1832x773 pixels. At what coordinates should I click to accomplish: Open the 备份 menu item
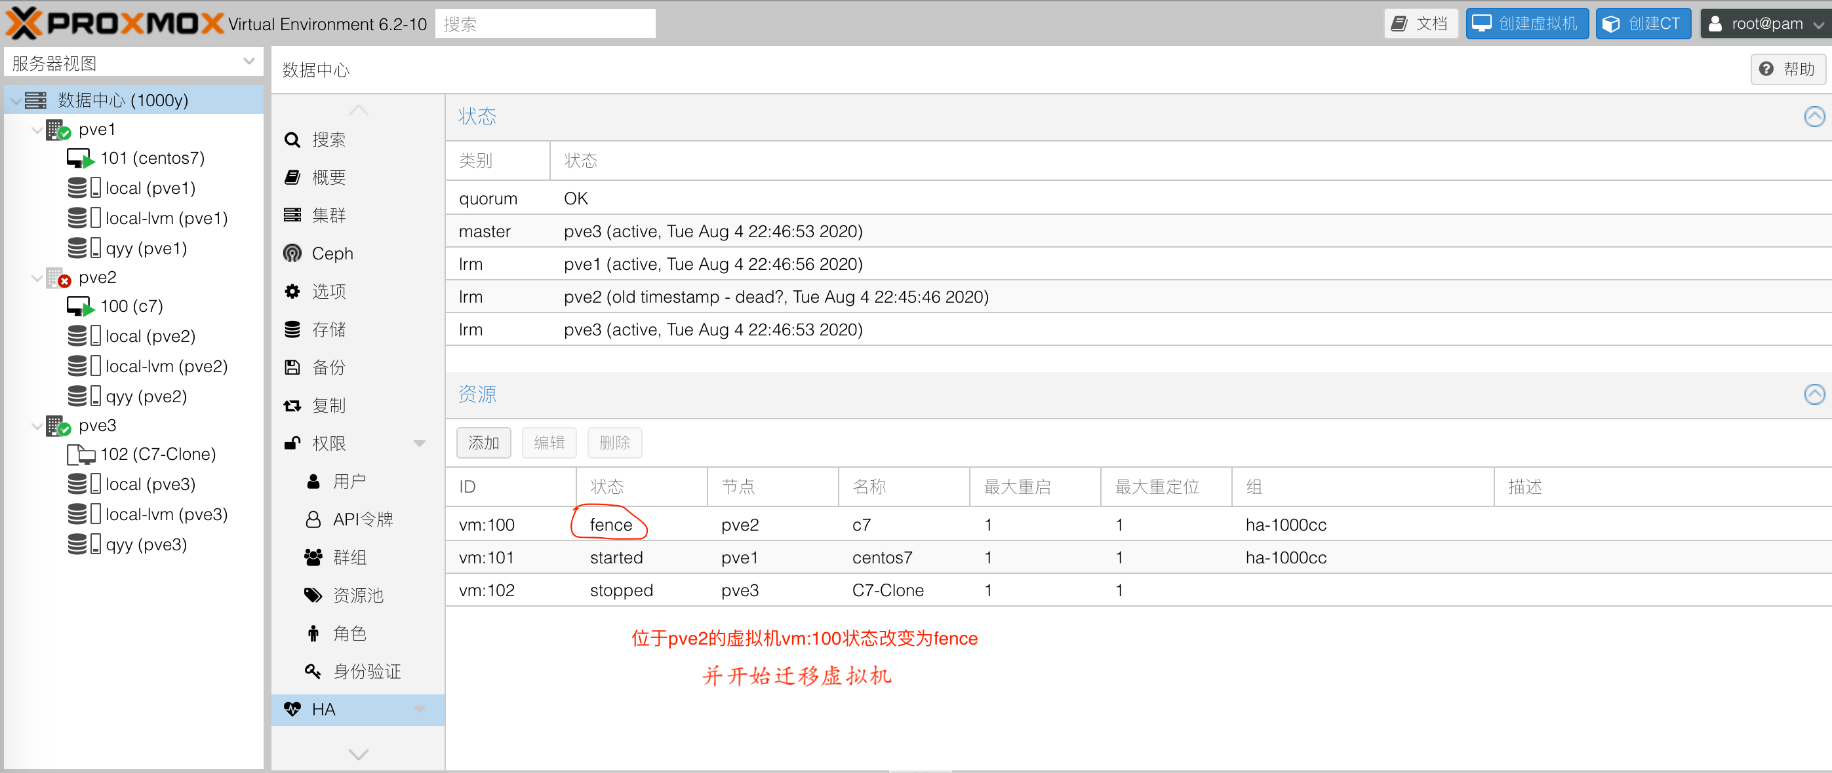[358, 368]
